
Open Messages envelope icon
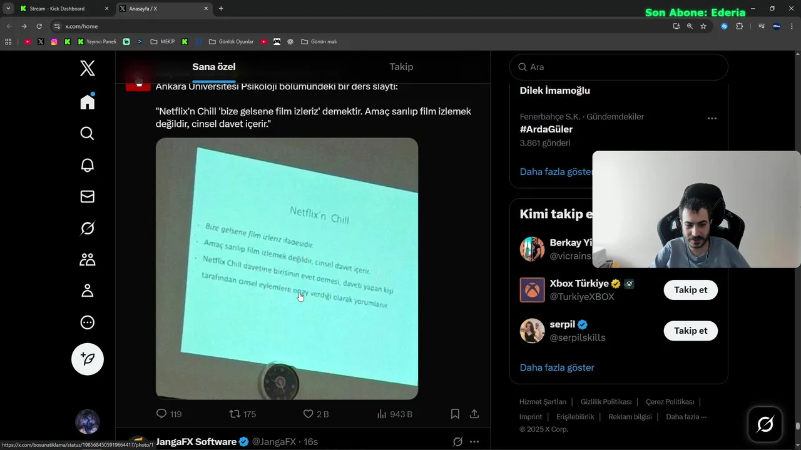click(x=88, y=196)
